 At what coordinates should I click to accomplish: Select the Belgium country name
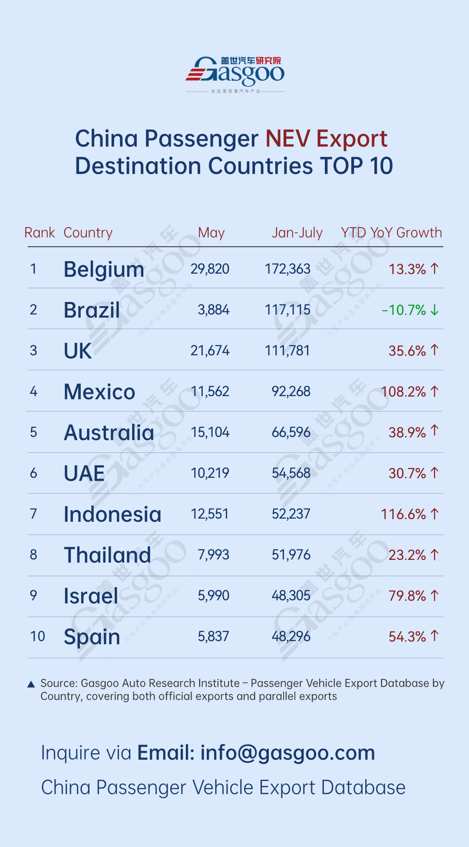(104, 269)
